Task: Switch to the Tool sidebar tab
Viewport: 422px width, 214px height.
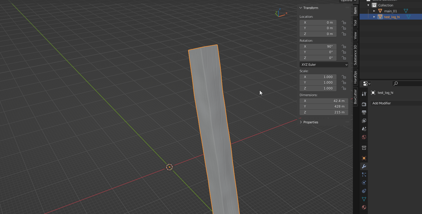Action: click(355, 23)
